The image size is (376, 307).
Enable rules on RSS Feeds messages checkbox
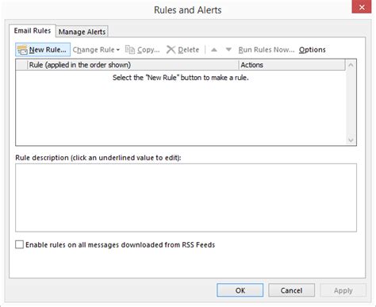[19, 244]
